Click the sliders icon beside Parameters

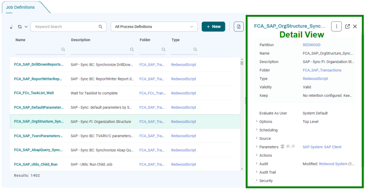click(x=283, y=147)
